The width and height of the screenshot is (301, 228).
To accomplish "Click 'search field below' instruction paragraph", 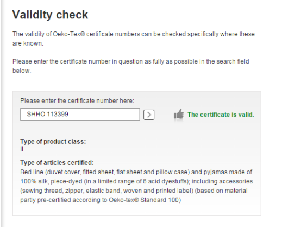I will [x=131, y=66].
